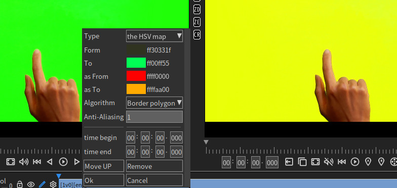Image resolution: width=397 pixels, height=188 pixels.
Task: Click the time begin seconds field
Action: 160,137
